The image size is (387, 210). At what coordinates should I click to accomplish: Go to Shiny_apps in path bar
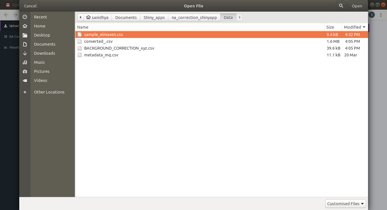point(154,17)
